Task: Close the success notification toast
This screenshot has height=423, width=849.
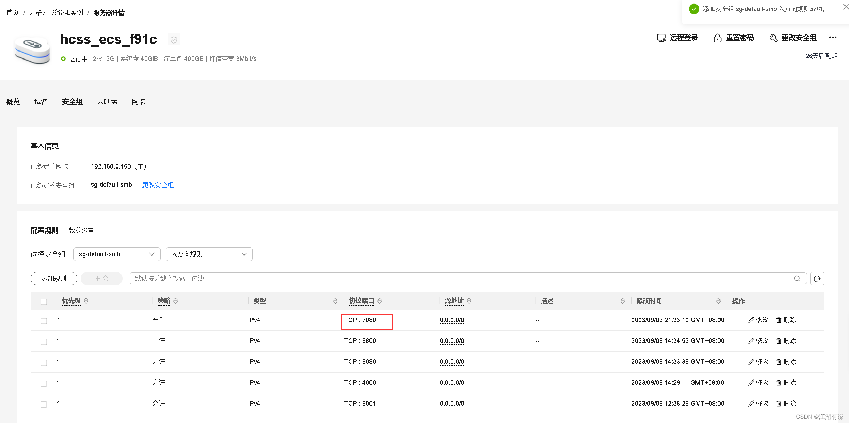Action: [846, 7]
